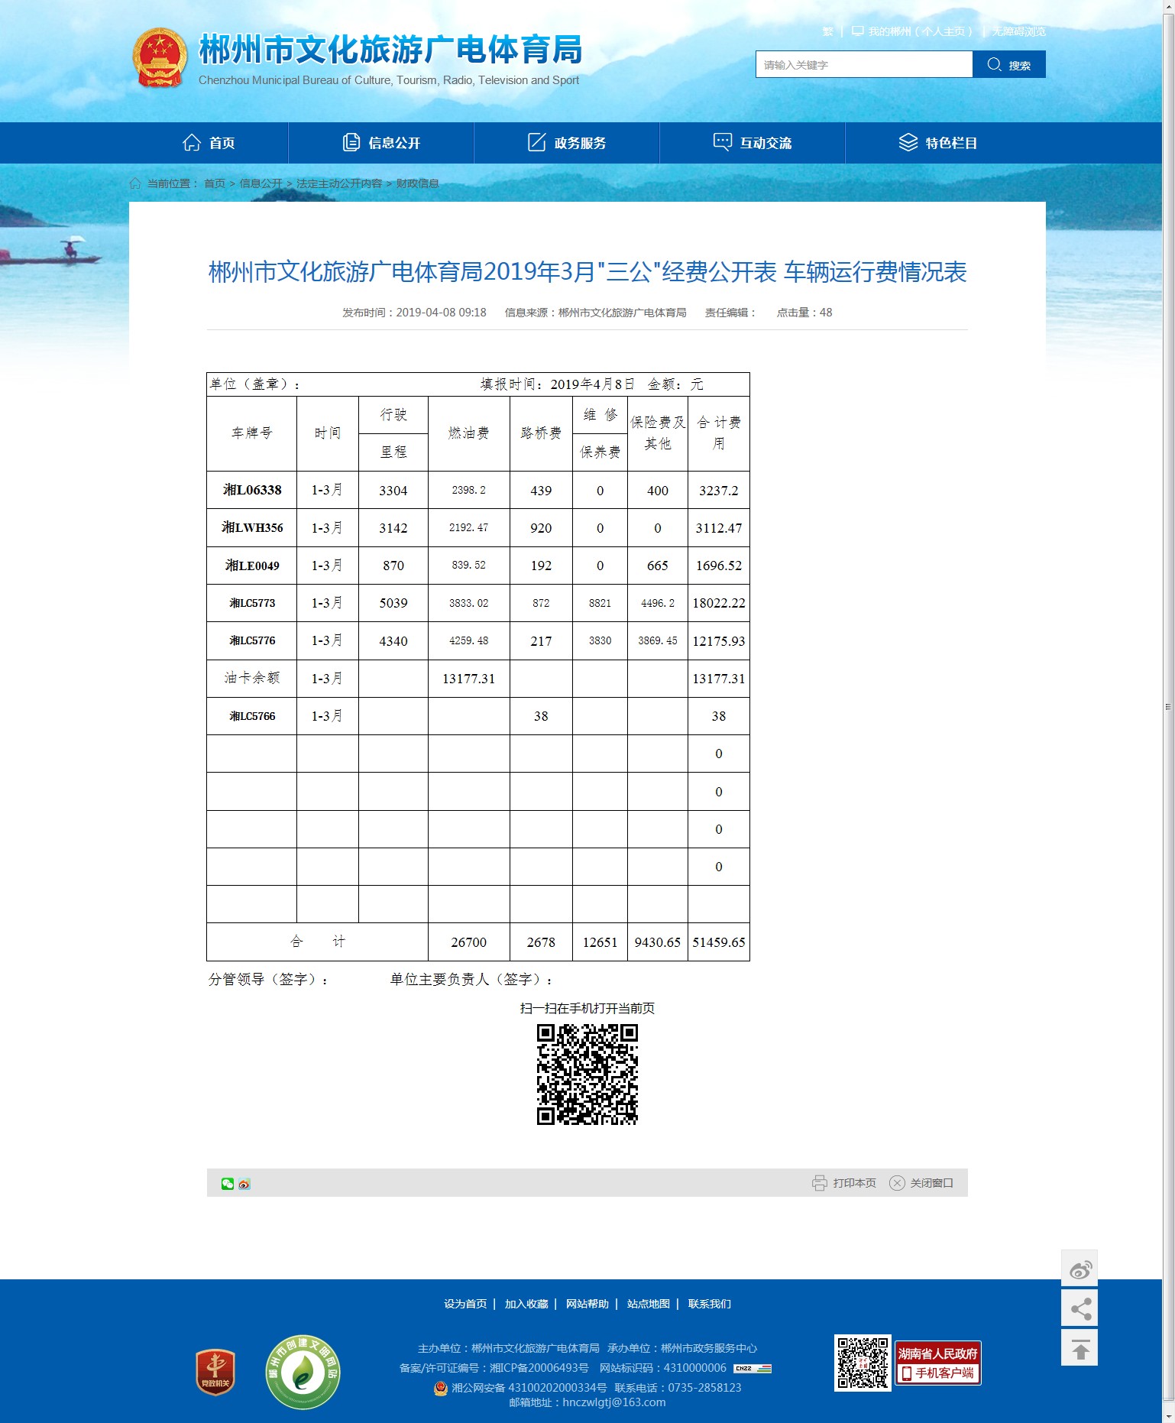This screenshot has height=1423, width=1175.
Task: Open 我的郴州（个人主页） link
Action: (913, 31)
